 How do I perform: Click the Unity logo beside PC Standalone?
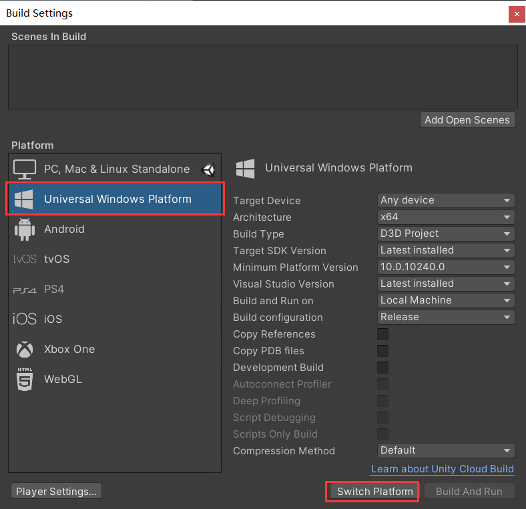click(x=208, y=169)
